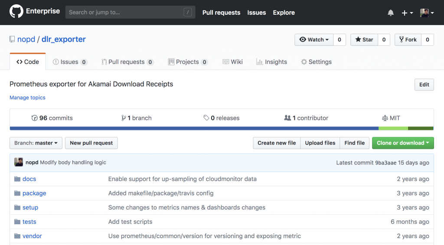
Task: Click the tests folder icon
Action: point(17,222)
